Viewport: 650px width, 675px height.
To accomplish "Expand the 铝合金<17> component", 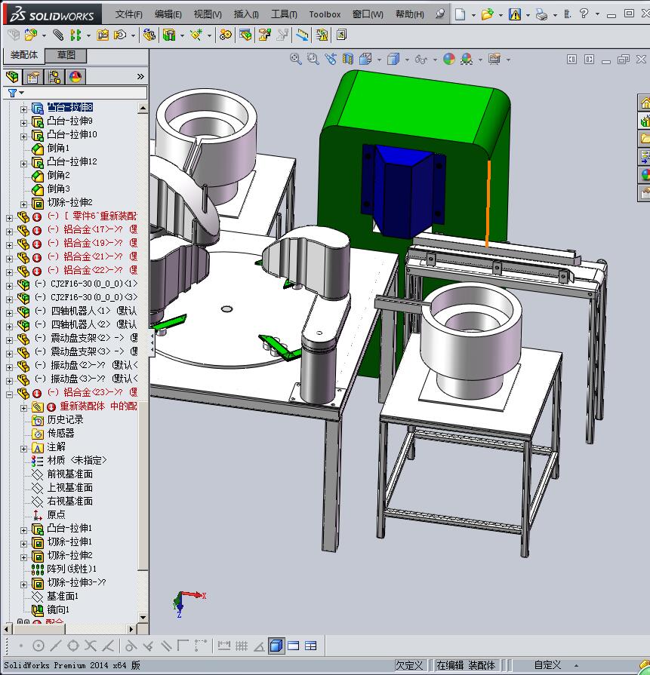I will (9, 232).
